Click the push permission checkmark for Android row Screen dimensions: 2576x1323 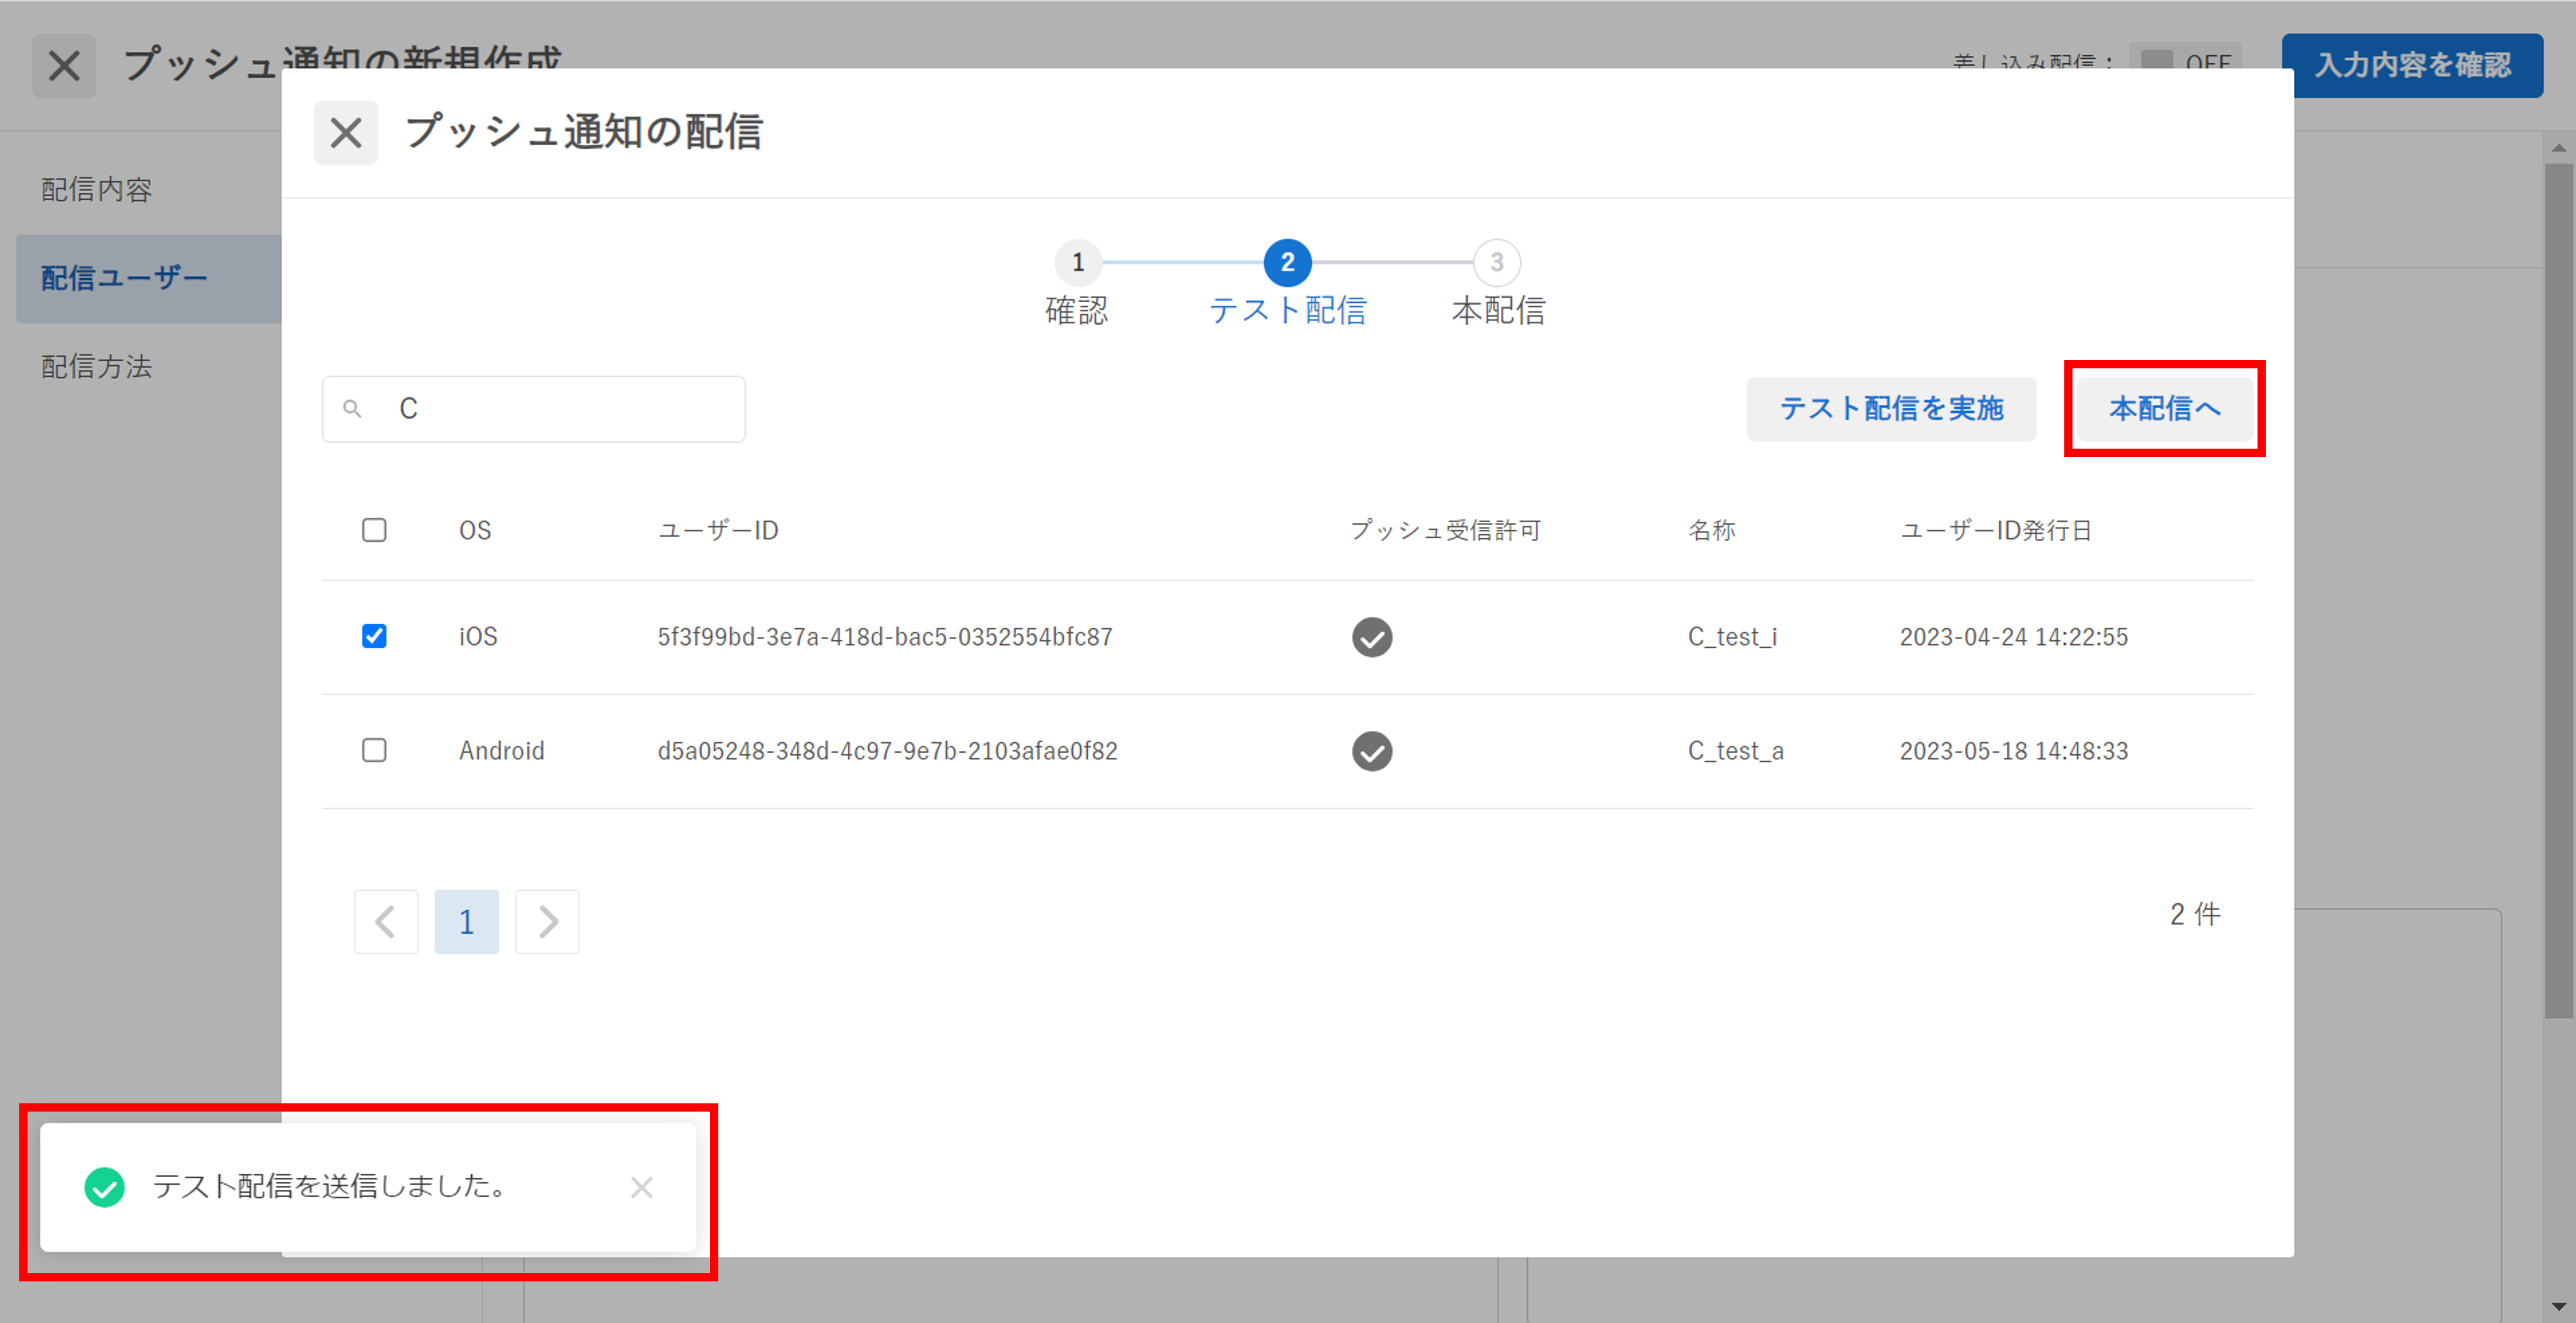[1372, 751]
